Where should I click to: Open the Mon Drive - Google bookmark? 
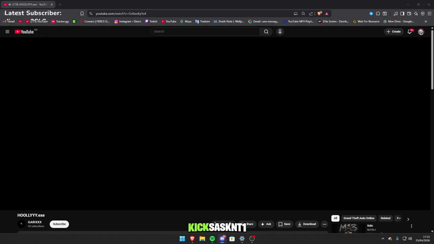point(398,21)
